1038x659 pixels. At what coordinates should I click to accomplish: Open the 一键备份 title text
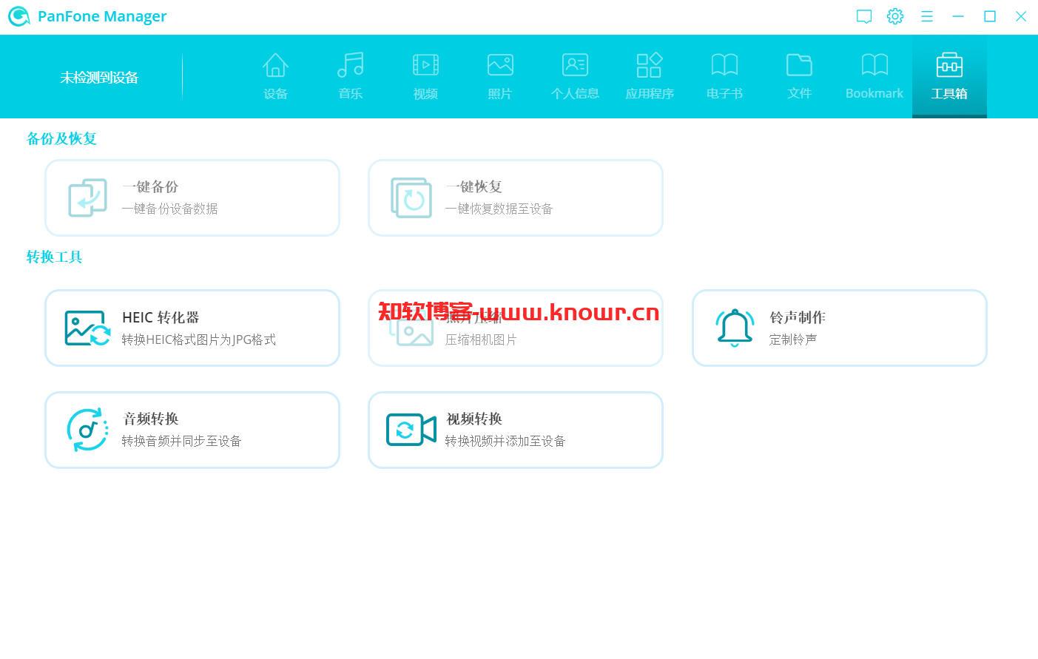[150, 187]
